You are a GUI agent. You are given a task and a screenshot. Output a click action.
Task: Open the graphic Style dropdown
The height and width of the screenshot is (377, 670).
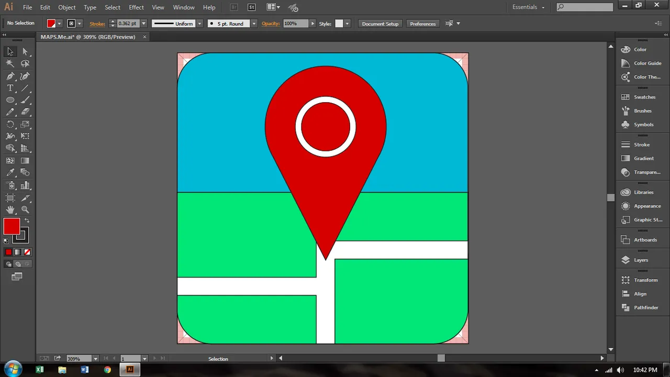pos(347,24)
